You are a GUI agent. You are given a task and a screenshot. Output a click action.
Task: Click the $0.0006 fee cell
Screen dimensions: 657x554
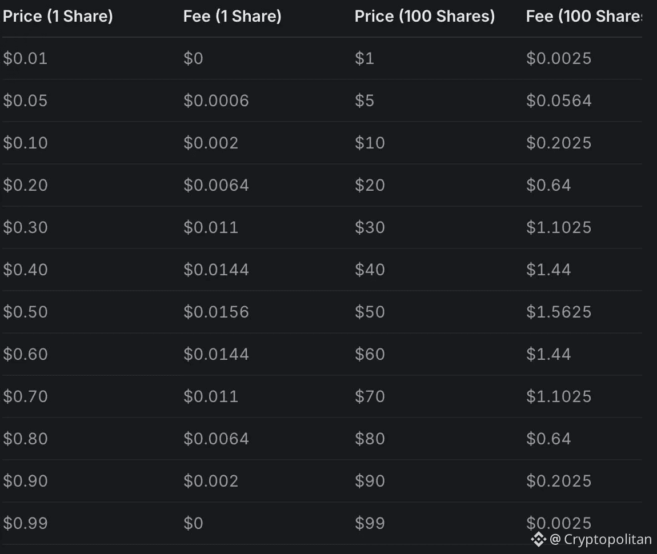coord(216,101)
